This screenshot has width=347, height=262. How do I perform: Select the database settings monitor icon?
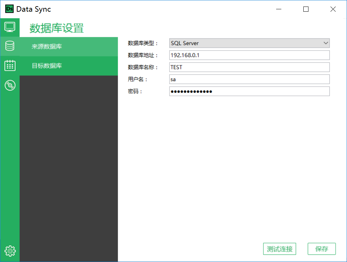click(x=10, y=27)
